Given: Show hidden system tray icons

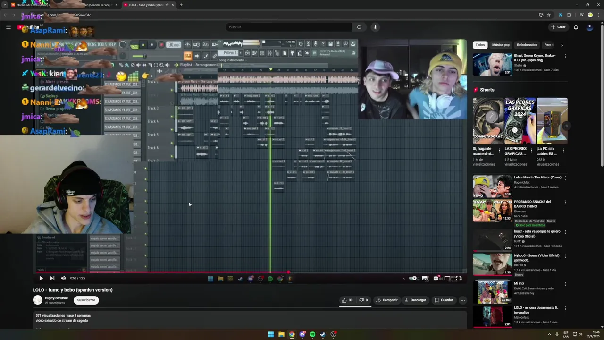Looking at the screenshot, I should pos(549,334).
